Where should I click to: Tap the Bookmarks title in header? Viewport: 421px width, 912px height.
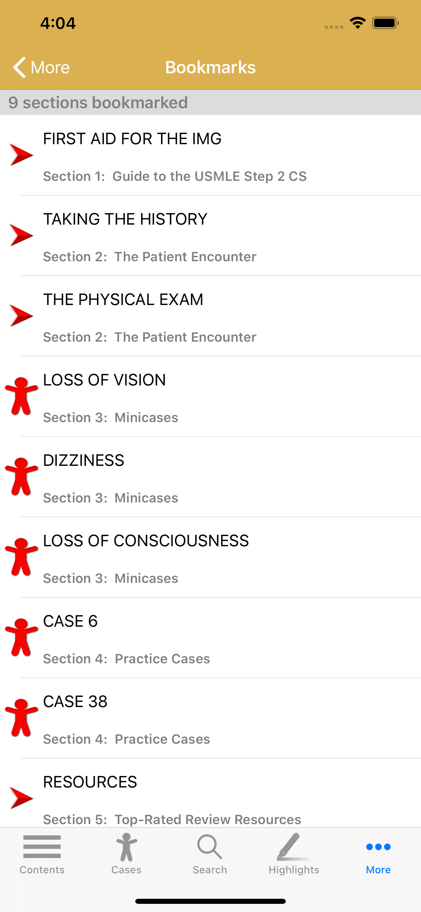(x=210, y=67)
